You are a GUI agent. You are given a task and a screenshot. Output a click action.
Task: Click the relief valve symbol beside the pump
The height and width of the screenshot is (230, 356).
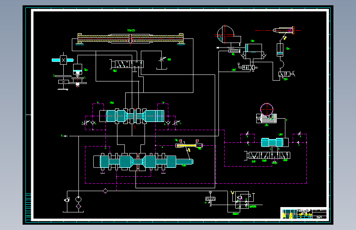(67, 200)
